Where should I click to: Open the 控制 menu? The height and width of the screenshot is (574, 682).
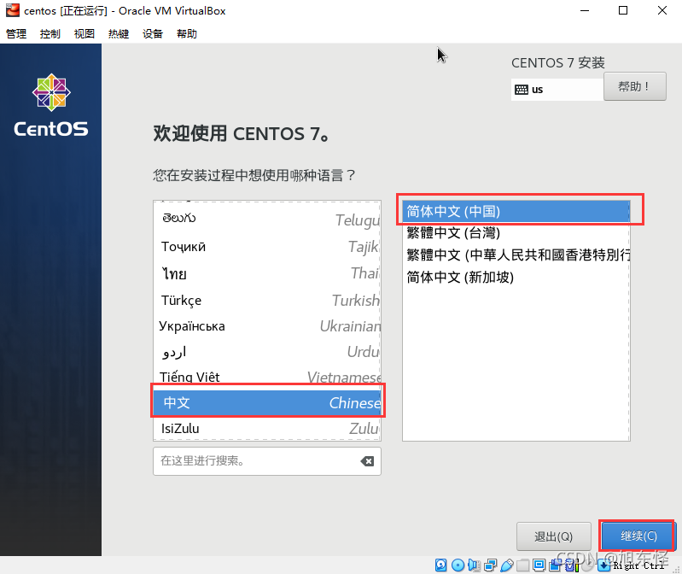(50, 33)
